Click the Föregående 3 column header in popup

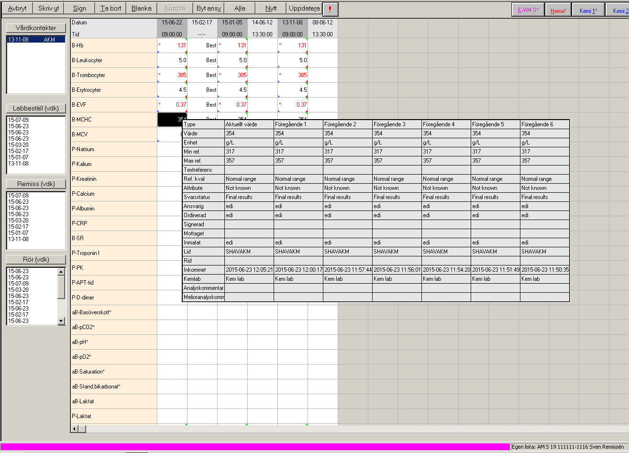pyautogui.click(x=397, y=124)
